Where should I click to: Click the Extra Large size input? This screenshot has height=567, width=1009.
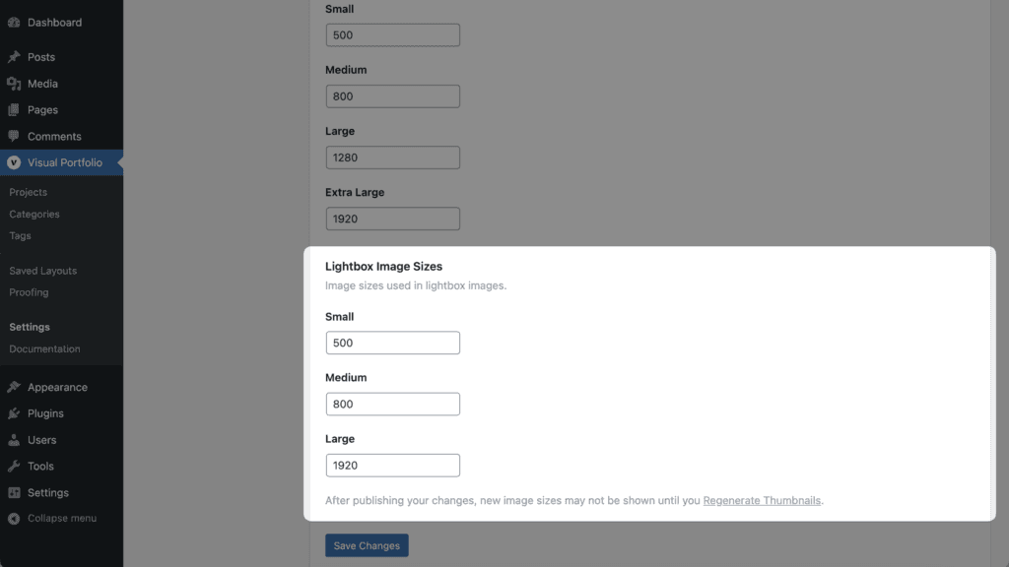pyautogui.click(x=392, y=219)
